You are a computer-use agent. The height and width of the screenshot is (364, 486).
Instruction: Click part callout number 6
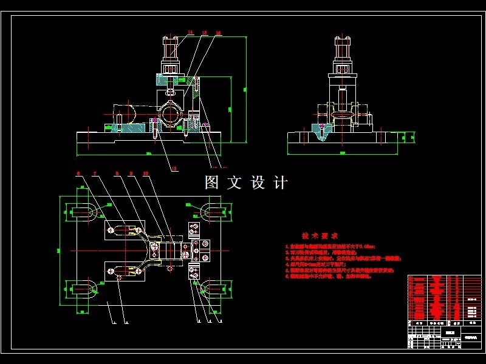pos(78,174)
